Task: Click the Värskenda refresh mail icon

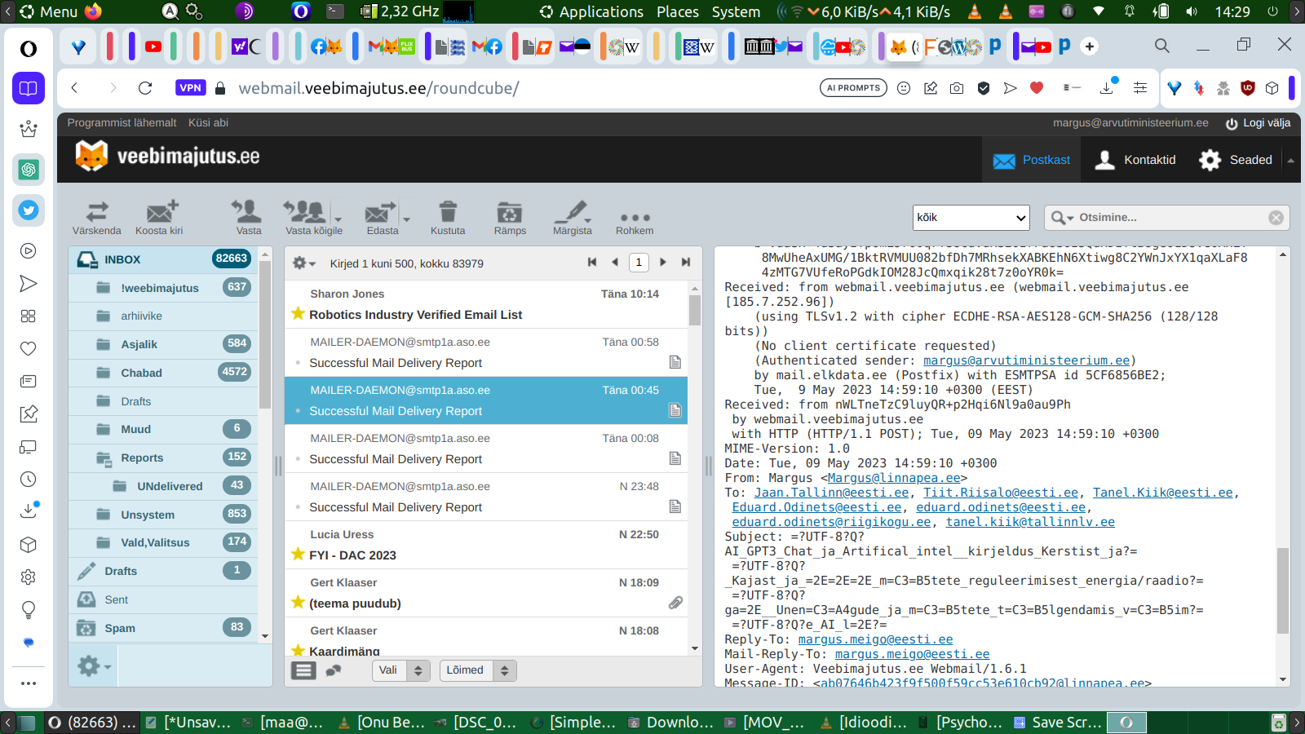Action: point(97,213)
